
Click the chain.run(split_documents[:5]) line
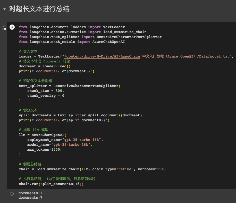tap(51, 184)
